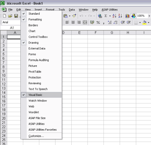
Task: Click the Decrease Decimal icon
Action: (x=116, y=22)
